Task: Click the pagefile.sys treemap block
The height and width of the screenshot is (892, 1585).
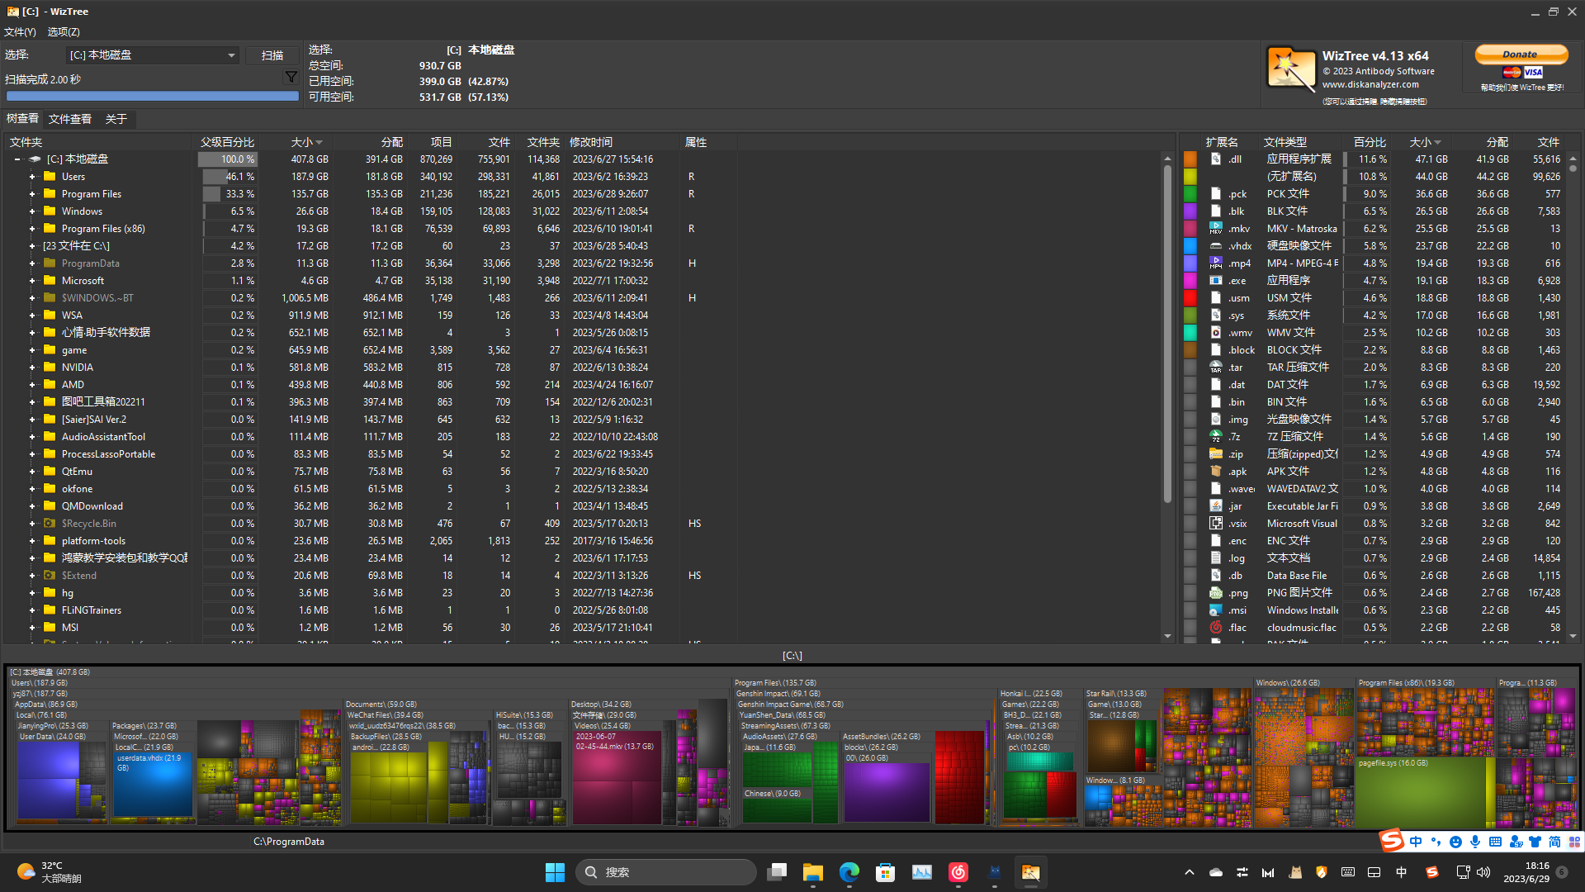Action: pyautogui.click(x=1420, y=793)
